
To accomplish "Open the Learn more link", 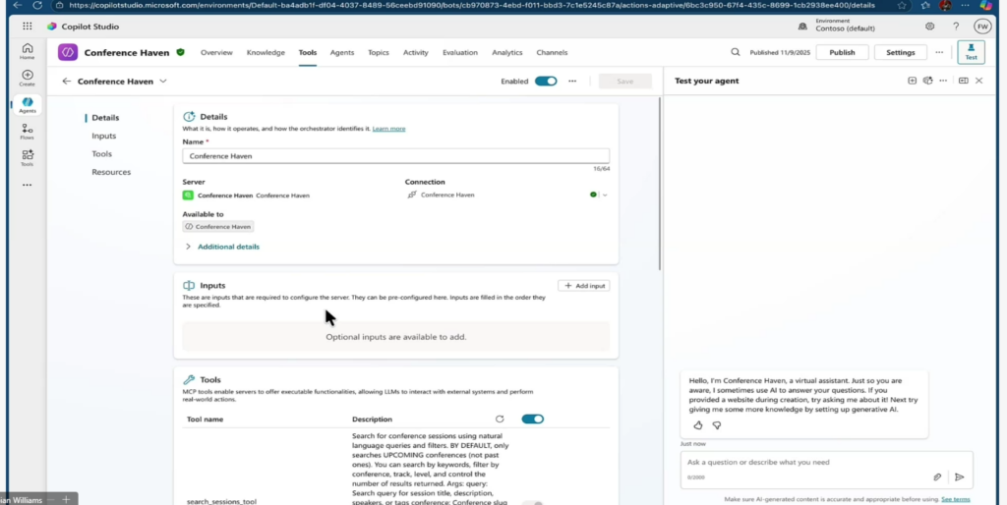I will [x=388, y=129].
